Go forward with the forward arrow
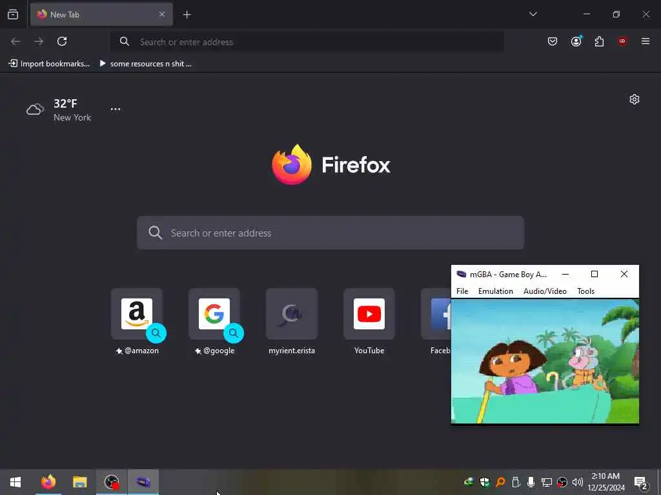Image resolution: width=661 pixels, height=495 pixels. (x=39, y=41)
